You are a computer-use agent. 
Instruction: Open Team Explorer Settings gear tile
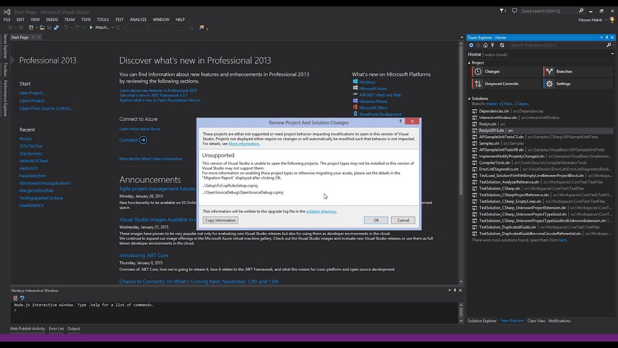coord(578,84)
